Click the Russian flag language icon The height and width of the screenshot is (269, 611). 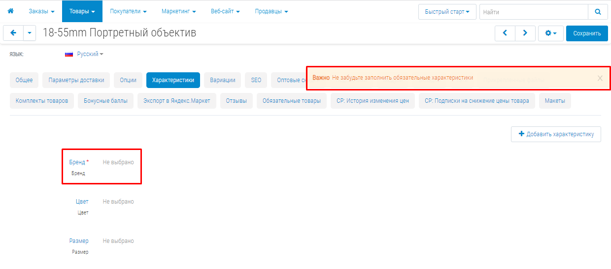pos(69,54)
